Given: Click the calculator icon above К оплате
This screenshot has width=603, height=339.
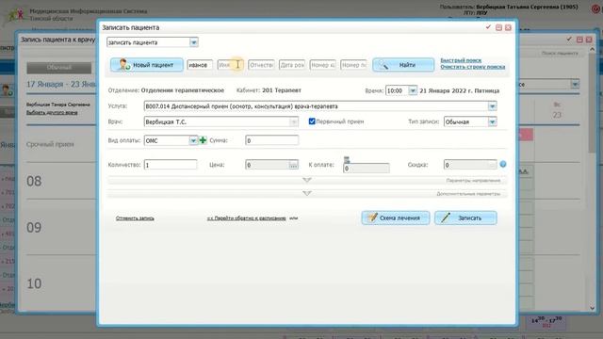Looking at the screenshot, I should click(x=347, y=159).
